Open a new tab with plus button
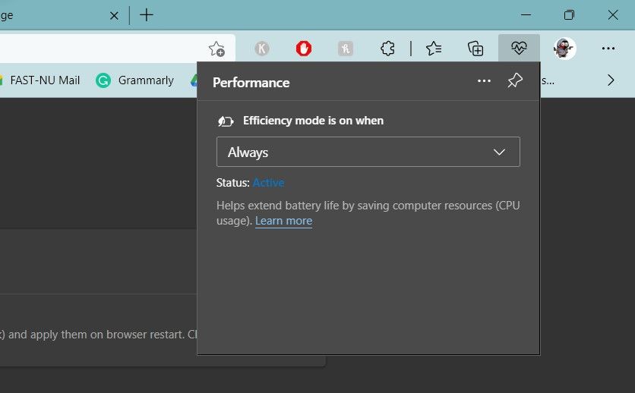The width and height of the screenshot is (635, 393). click(x=147, y=14)
